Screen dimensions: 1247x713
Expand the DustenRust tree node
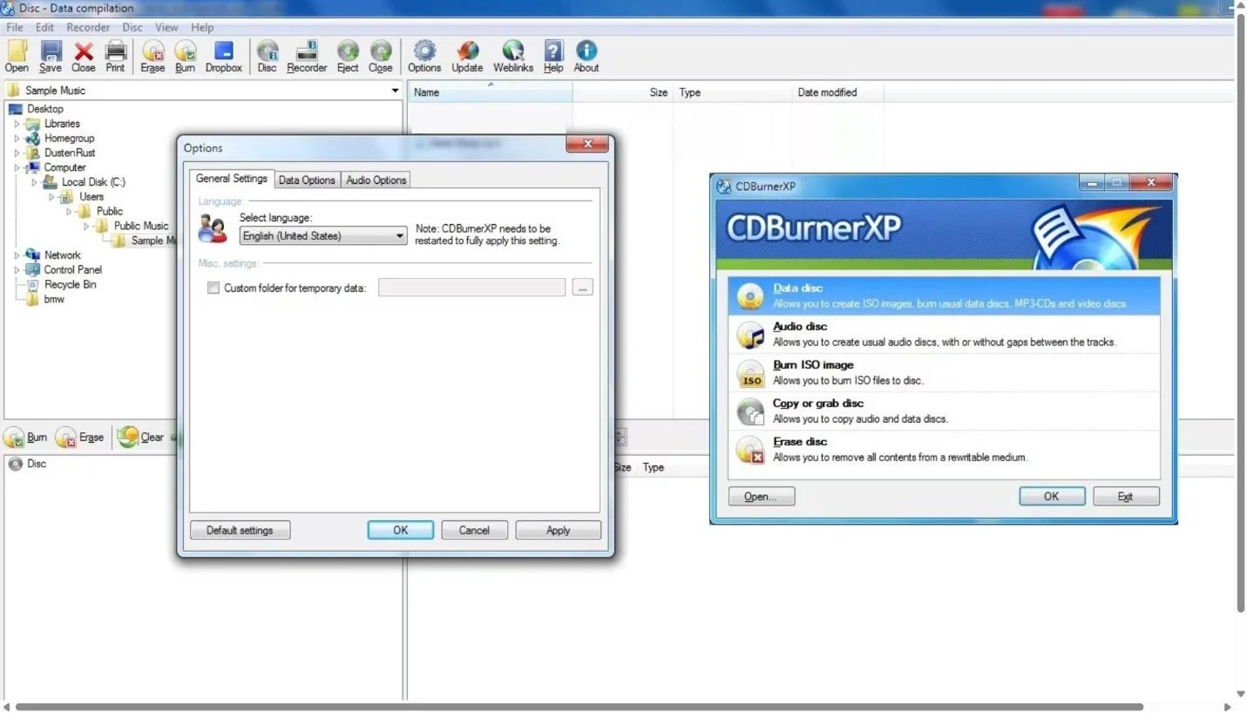point(17,153)
